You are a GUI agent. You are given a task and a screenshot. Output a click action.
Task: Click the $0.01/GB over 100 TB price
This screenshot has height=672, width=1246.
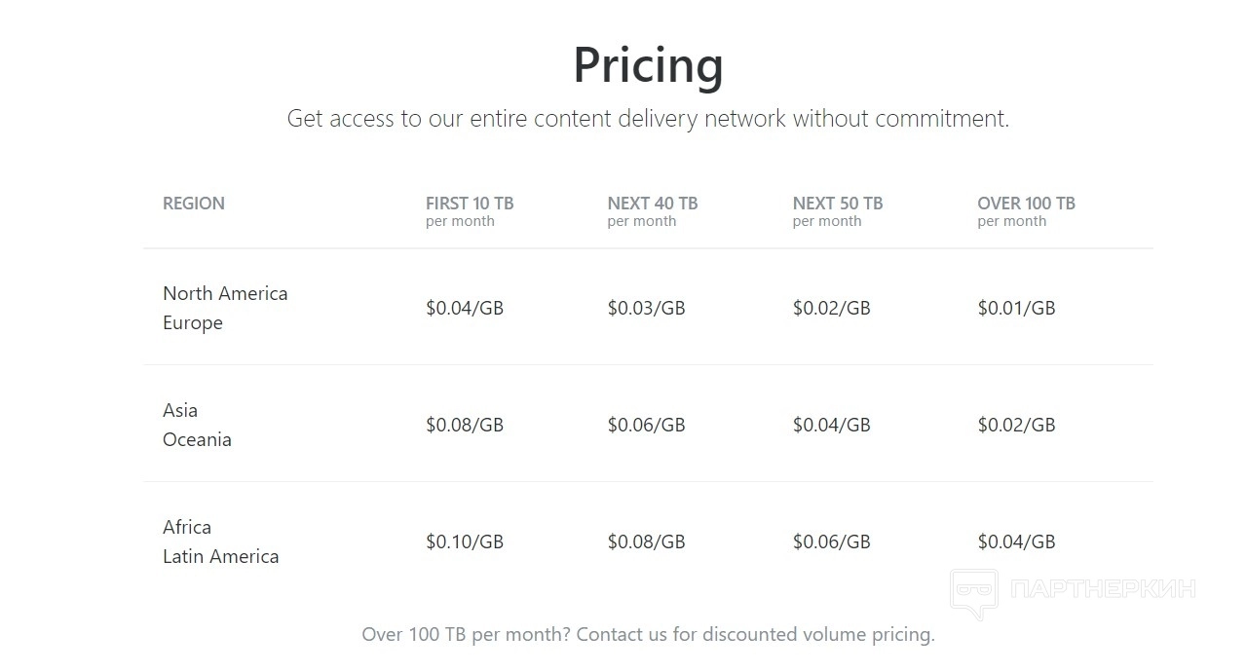pyautogui.click(x=1016, y=308)
